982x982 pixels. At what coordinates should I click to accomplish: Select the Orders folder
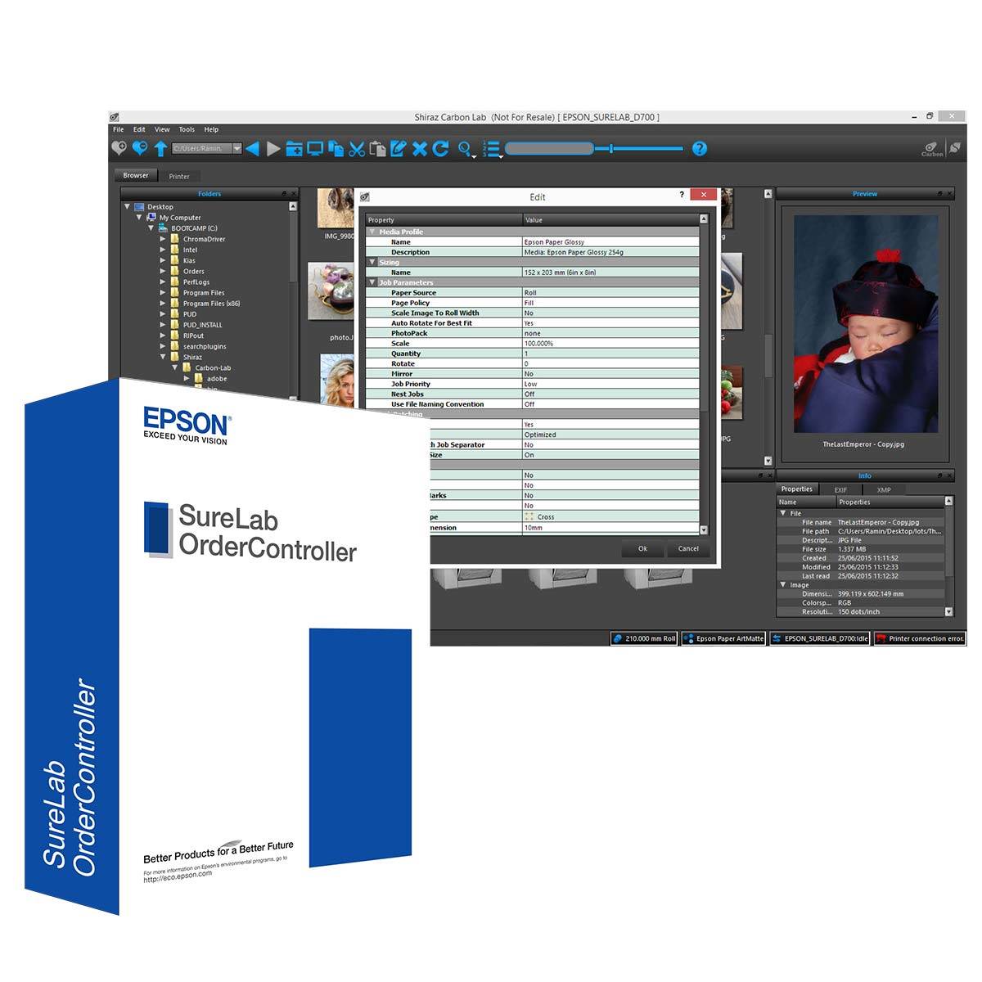pos(193,271)
